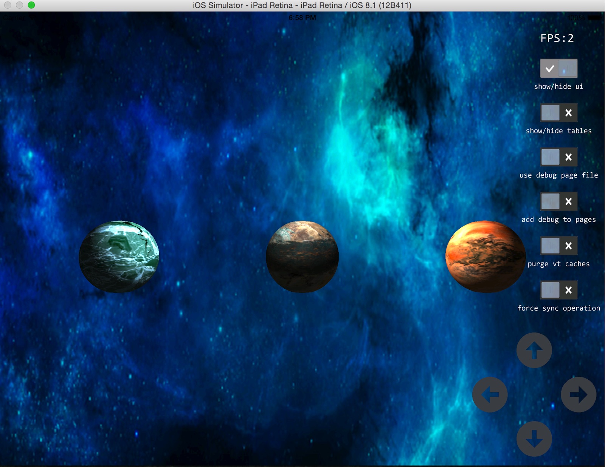Tap the down arrow navigation button
605x467 pixels.
534,439
